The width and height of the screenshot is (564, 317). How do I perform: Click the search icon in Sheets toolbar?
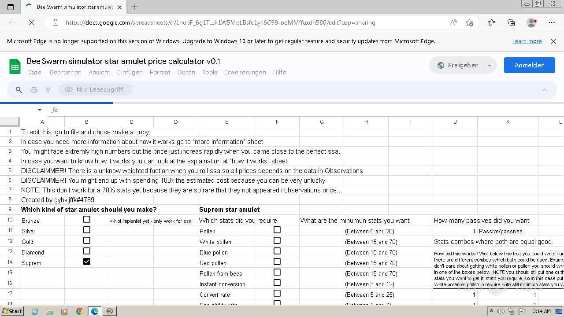pos(19,90)
